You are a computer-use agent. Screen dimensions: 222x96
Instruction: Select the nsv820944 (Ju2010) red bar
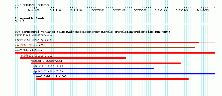point(115,53)
